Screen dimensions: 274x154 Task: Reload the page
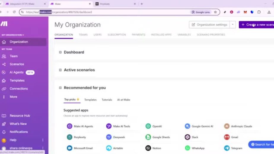(14, 12)
